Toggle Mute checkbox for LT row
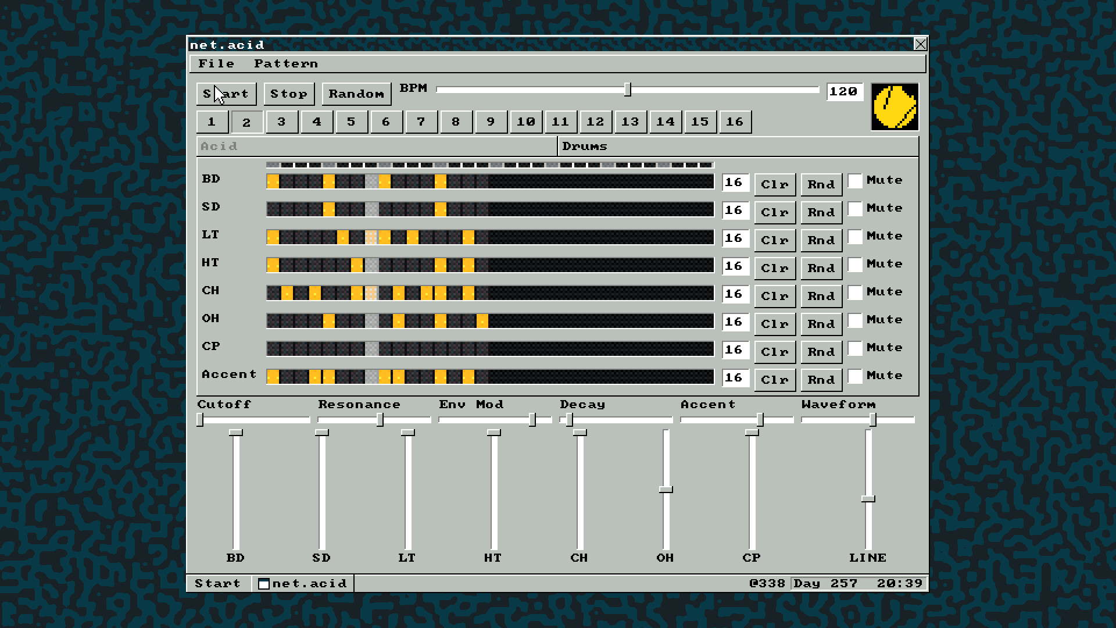 (x=855, y=237)
